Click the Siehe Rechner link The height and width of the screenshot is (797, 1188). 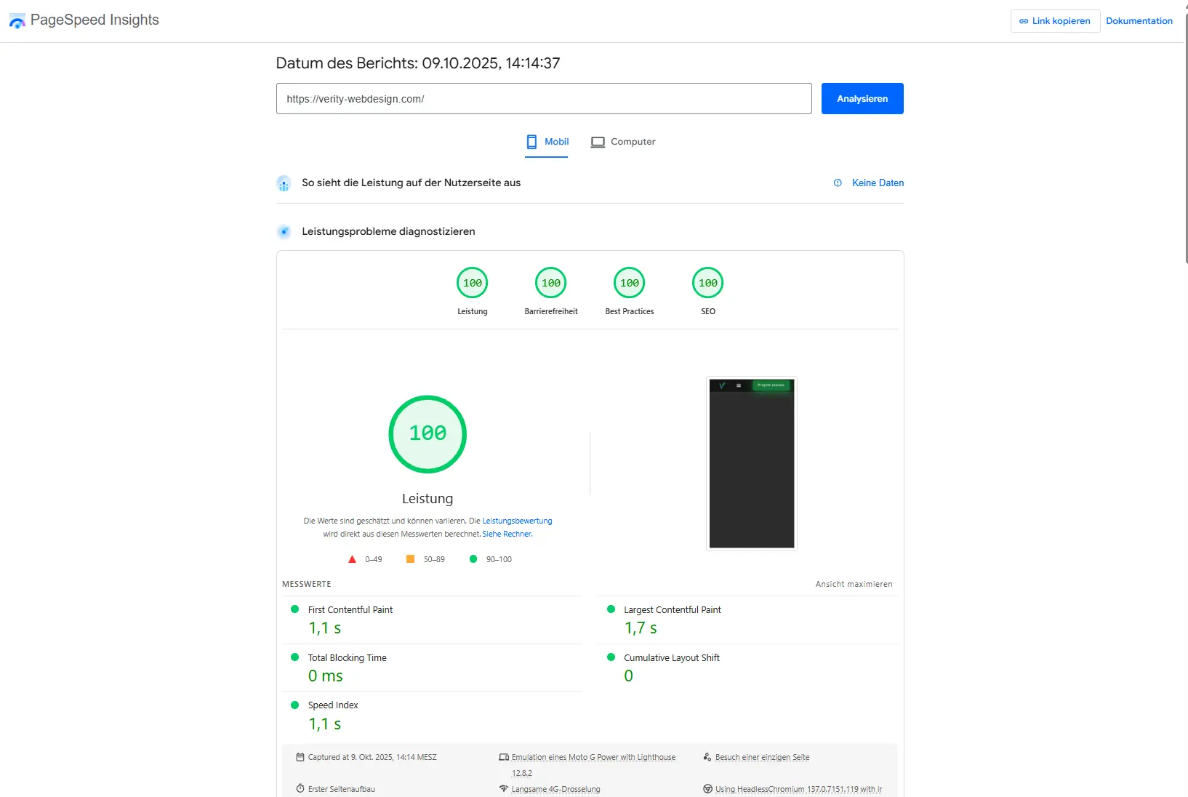(507, 533)
